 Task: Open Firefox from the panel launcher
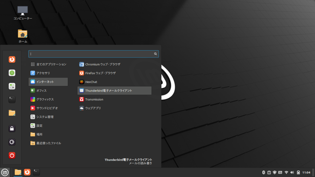(x=27, y=172)
